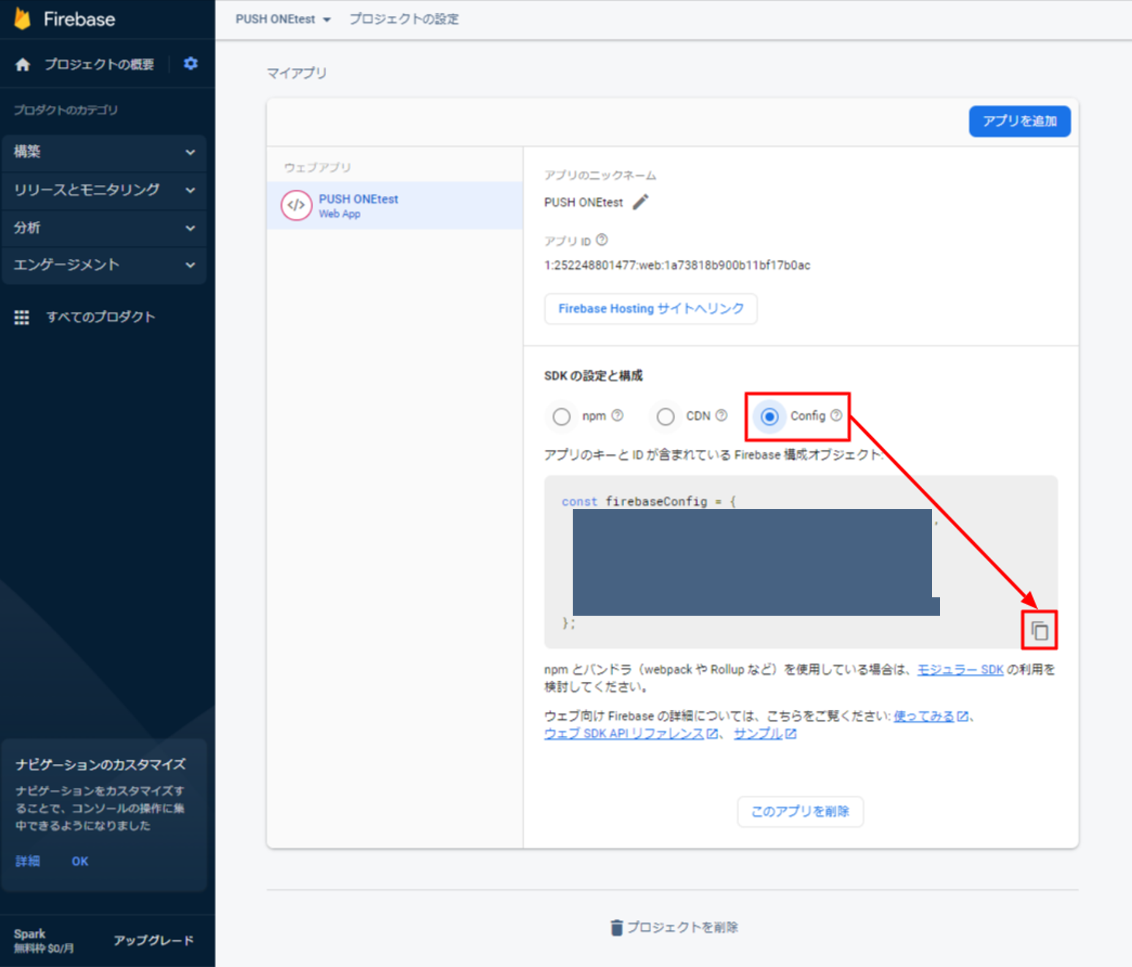Click ウェブアプリ list heading
This screenshot has width=1132, height=967.
tap(317, 167)
